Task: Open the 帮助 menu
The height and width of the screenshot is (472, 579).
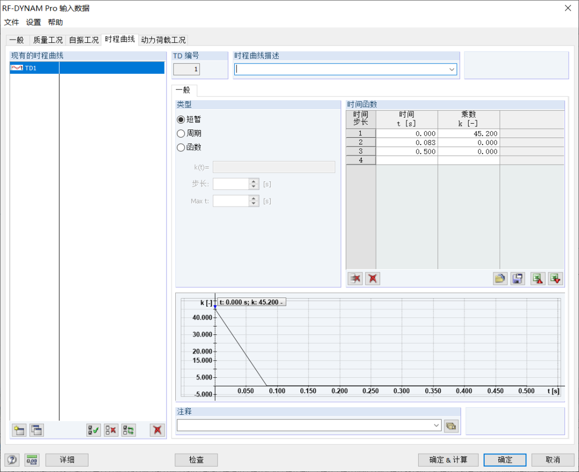Action: click(55, 22)
